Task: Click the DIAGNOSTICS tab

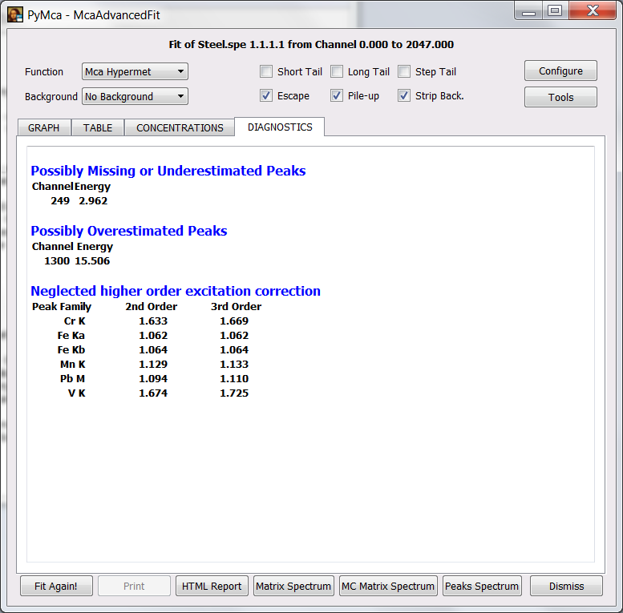Action: pyautogui.click(x=280, y=127)
